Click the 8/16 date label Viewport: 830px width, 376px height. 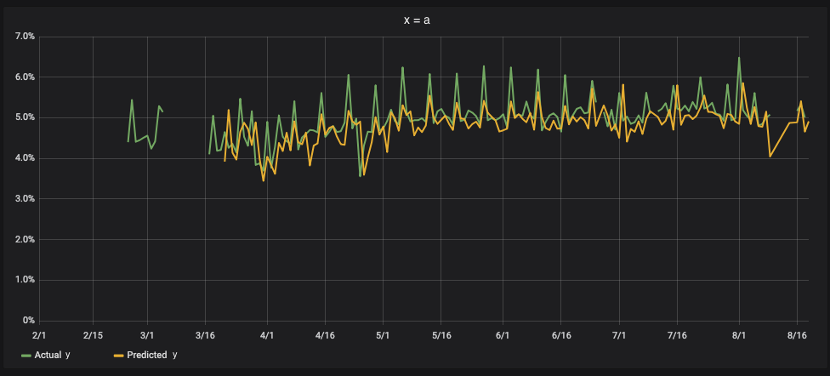(797, 336)
